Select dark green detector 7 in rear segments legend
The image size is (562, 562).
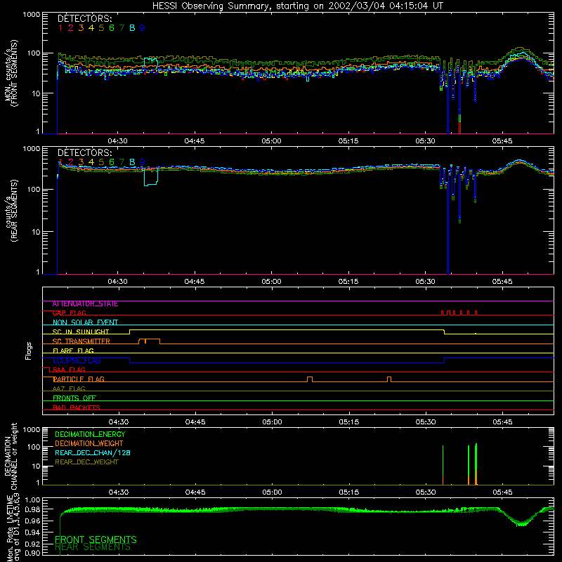pyautogui.click(x=122, y=162)
